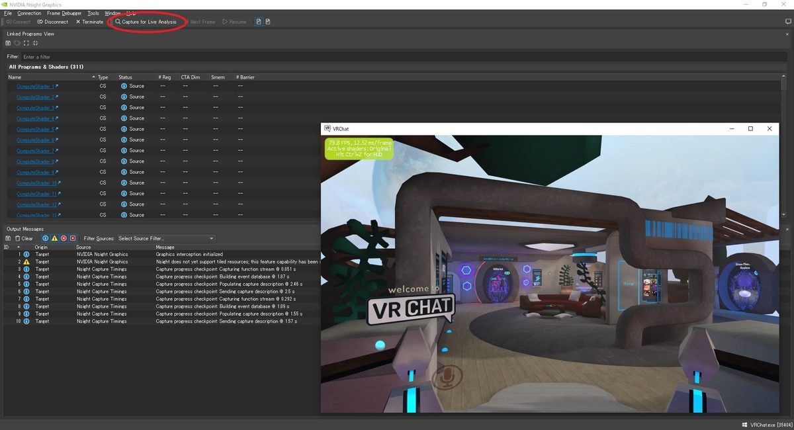Click the scroll-up arrow of the shader list
Viewport: 794px width, 430px height.
(x=784, y=77)
